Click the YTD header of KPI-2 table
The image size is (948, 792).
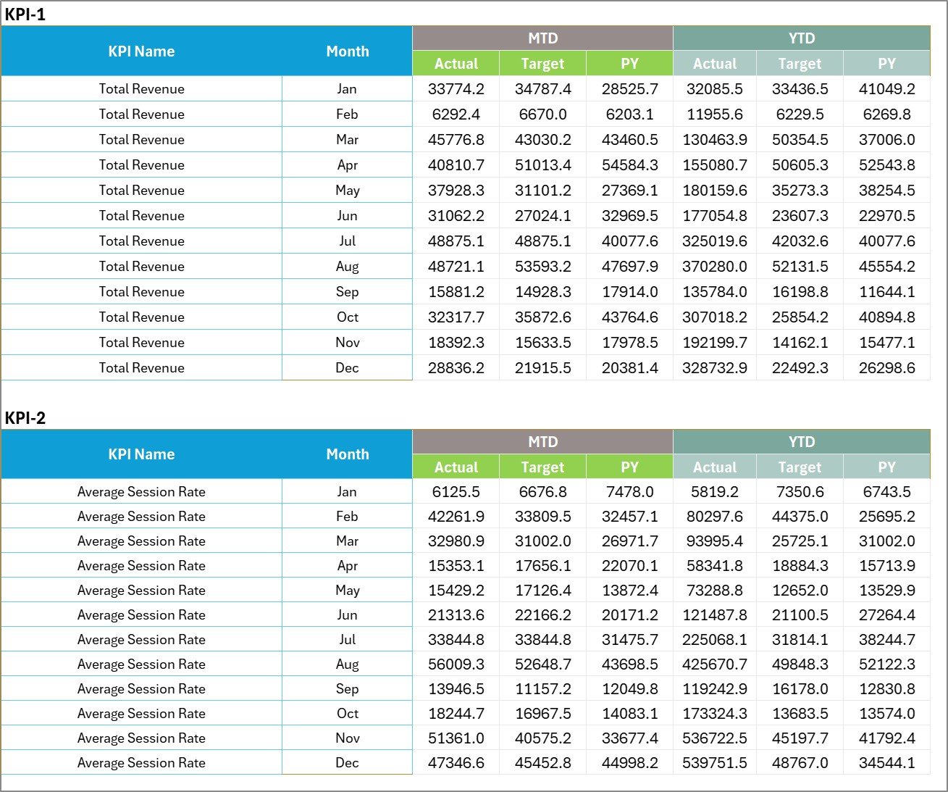(800, 441)
